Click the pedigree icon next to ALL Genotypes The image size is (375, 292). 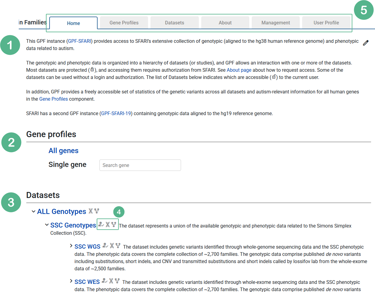point(97,211)
